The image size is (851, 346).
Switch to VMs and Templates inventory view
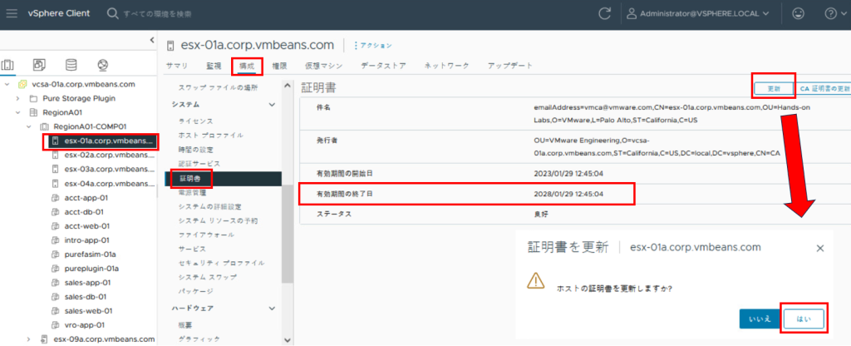point(40,65)
